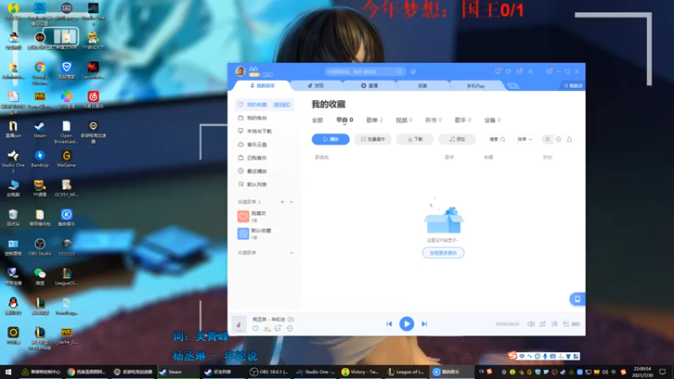Click the volume speaker icon
The height and width of the screenshot is (379, 674).
tap(531, 324)
